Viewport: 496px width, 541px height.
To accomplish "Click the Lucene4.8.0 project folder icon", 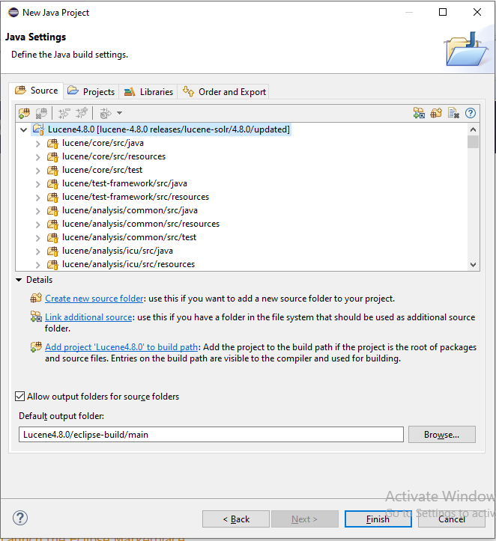I will click(x=38, y=129).
